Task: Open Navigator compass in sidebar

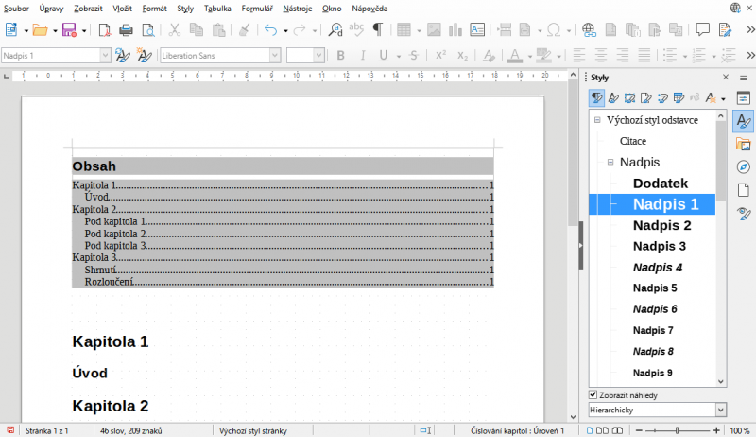Action: (x=744, y=166)
